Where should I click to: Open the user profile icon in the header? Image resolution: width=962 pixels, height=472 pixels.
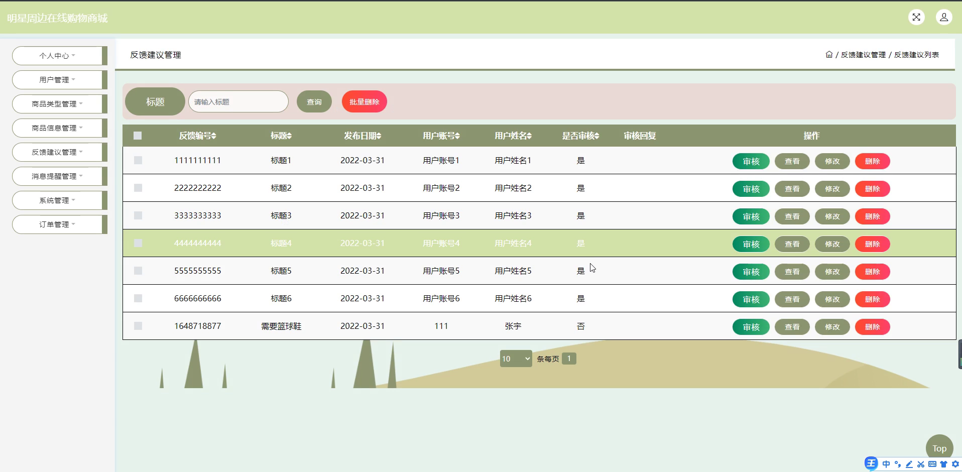pos(944,17)
